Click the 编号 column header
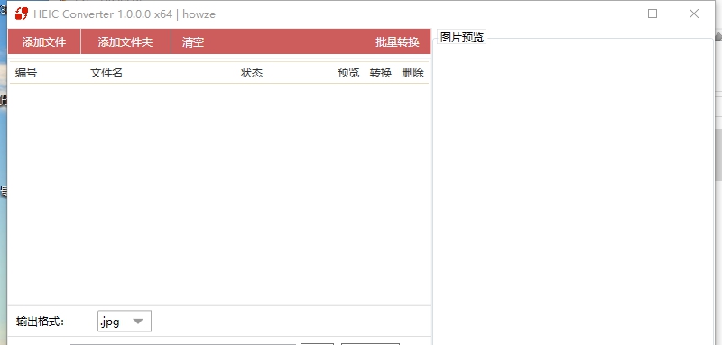 point(26,73)
